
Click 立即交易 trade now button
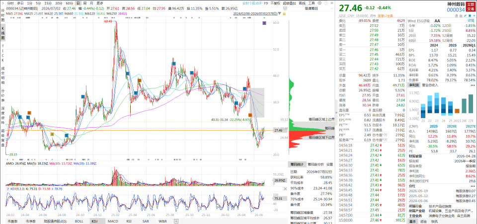pyautogui.click(x=471, y=7)
